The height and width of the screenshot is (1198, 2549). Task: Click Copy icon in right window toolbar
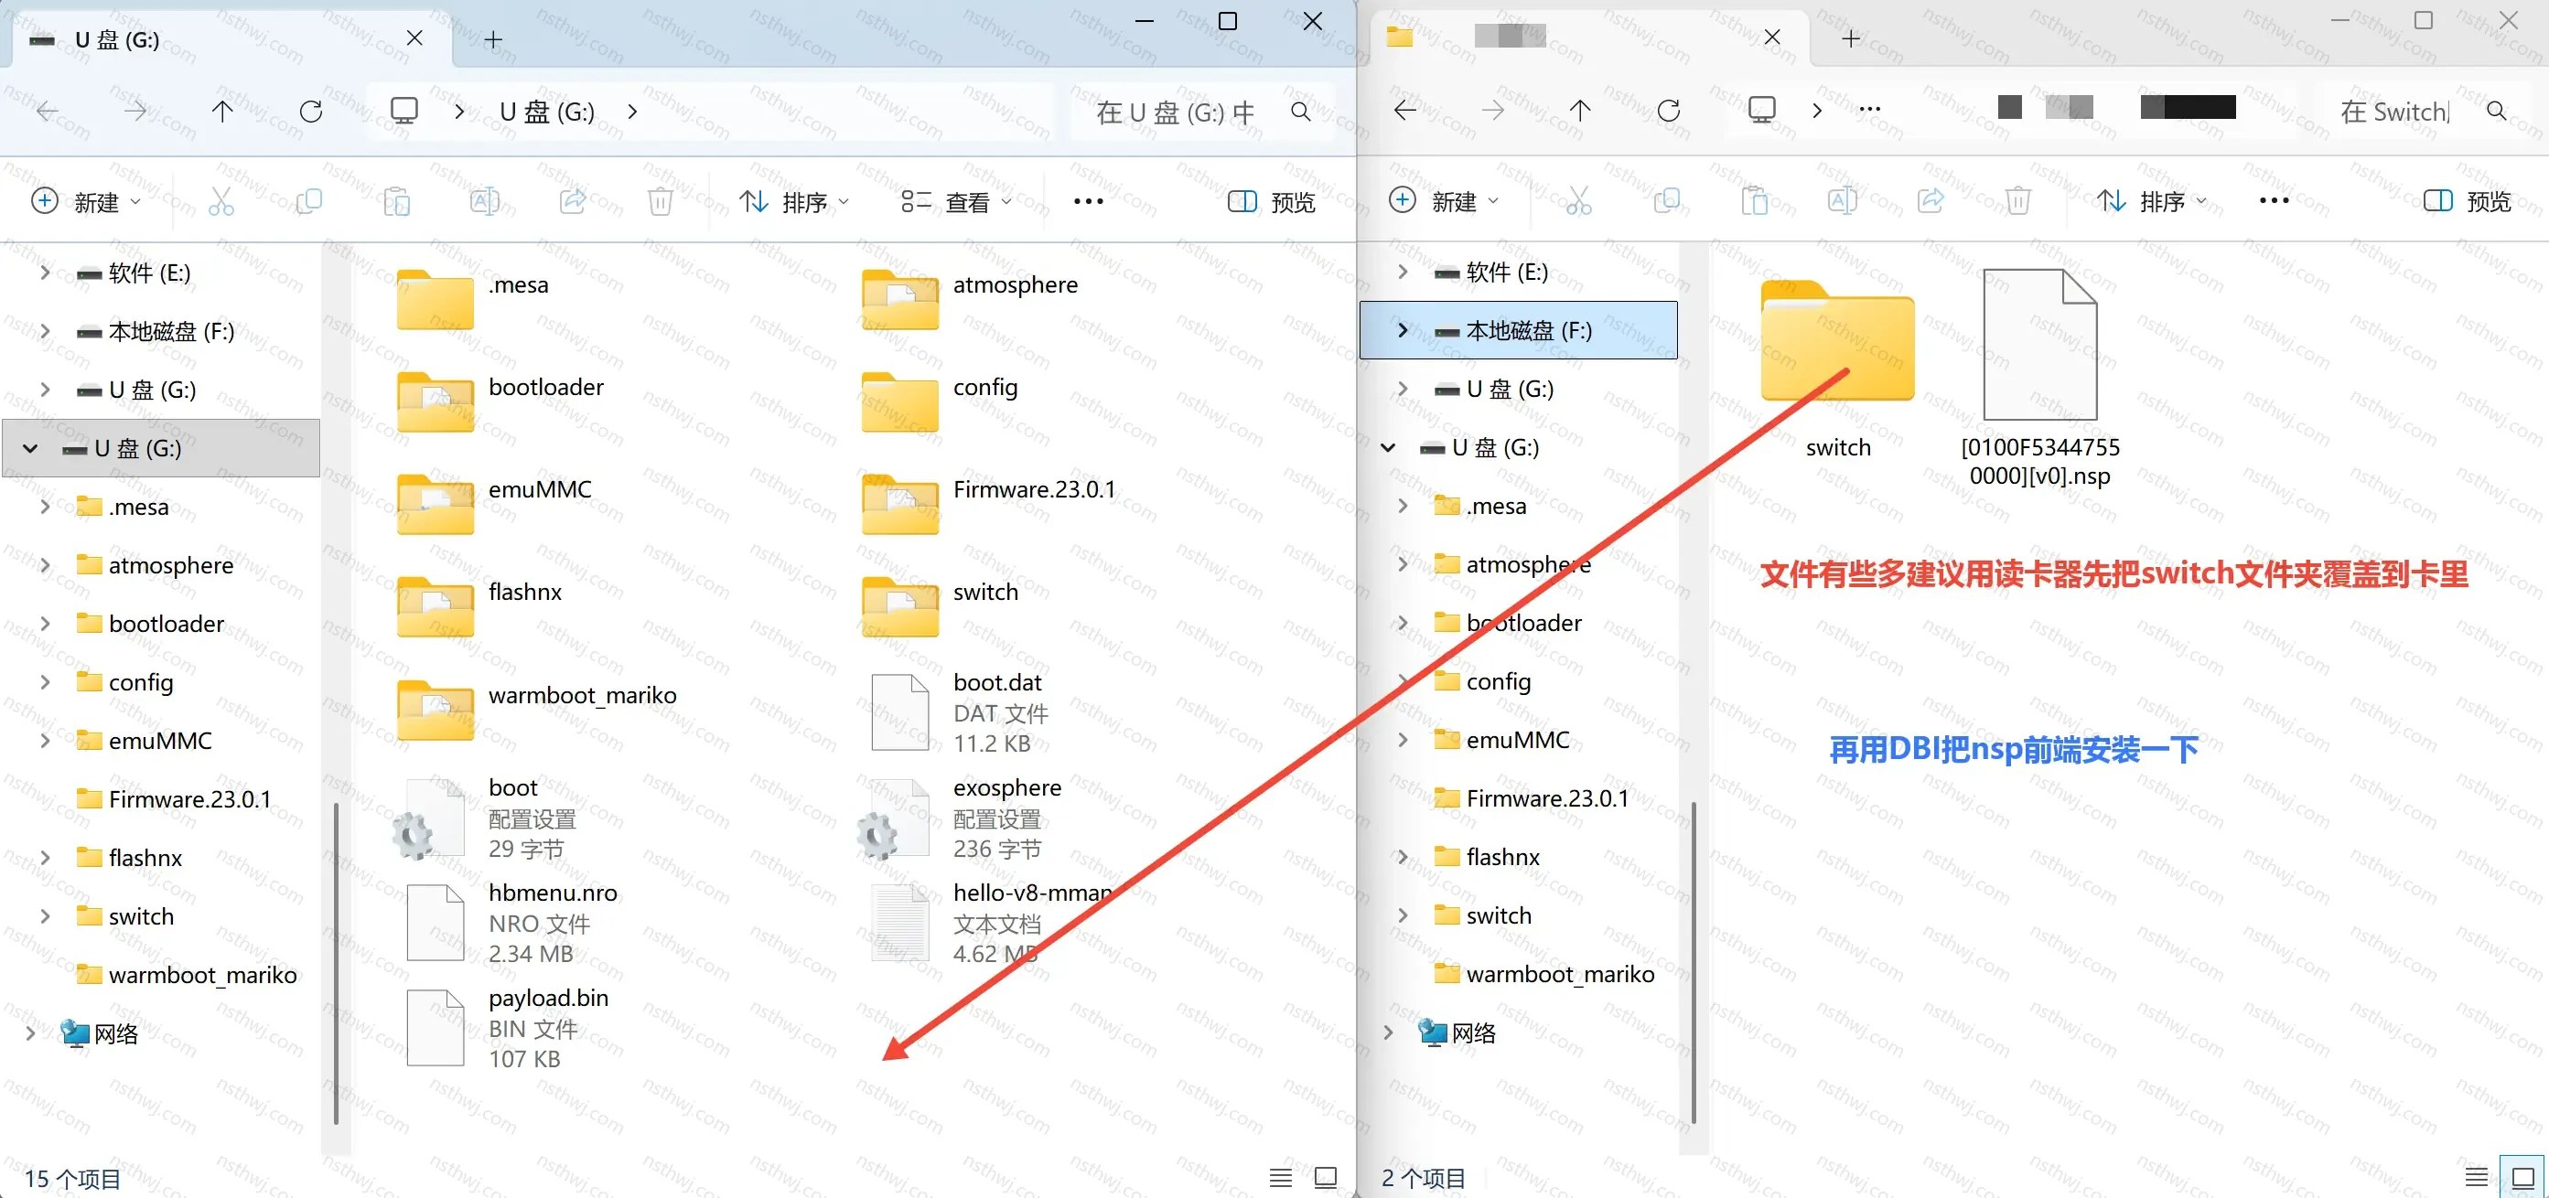[1666, 202]
